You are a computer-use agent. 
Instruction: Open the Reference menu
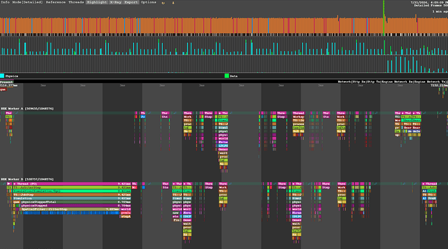pyautogui.click(x=56, y=2)
